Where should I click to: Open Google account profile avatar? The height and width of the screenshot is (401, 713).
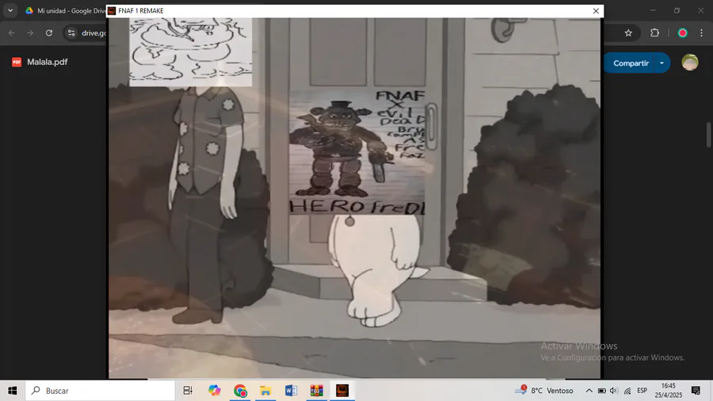click(690, 63)
